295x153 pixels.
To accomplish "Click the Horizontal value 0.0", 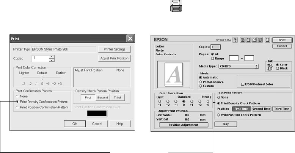I will [x=187, y=115].
